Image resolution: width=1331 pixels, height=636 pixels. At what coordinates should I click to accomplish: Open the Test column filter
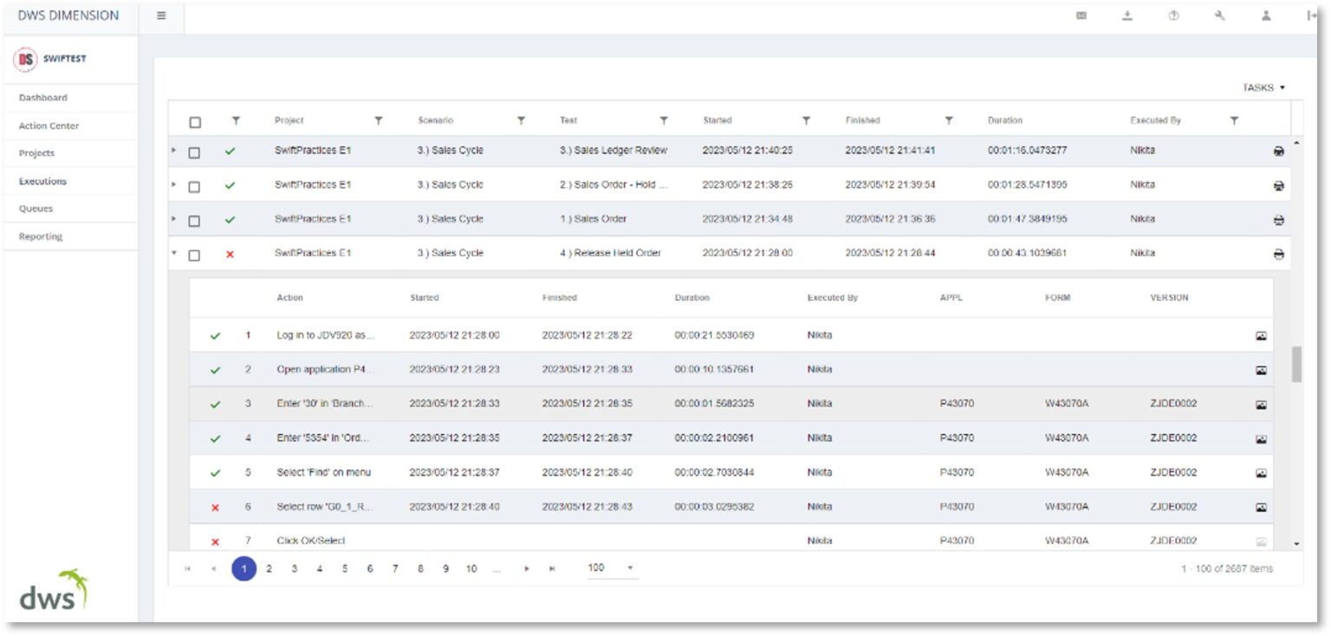(x=664, y=120)
